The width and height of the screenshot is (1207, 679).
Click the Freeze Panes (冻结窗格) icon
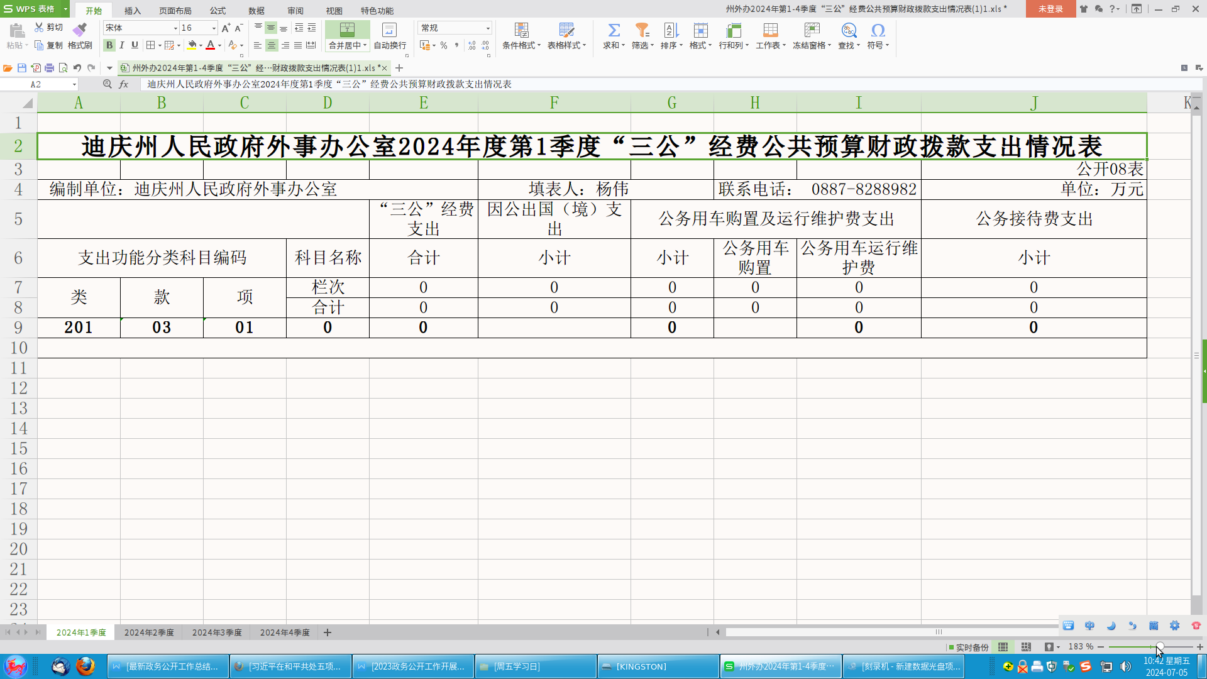[x=812, y=30]
